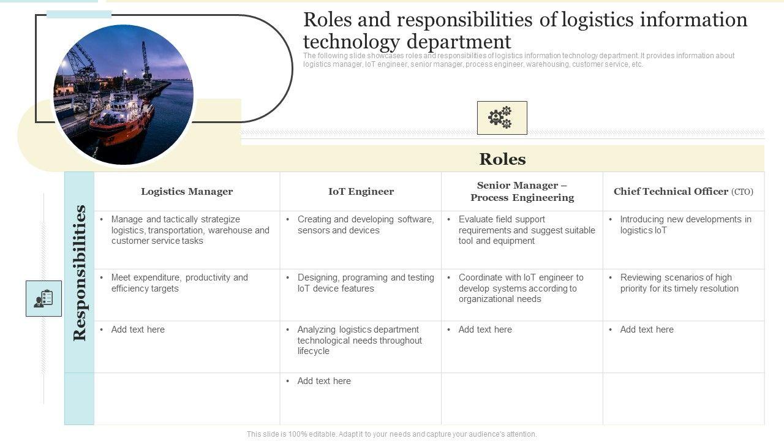Click the responsibilities checklist person icon

[43, 298]
